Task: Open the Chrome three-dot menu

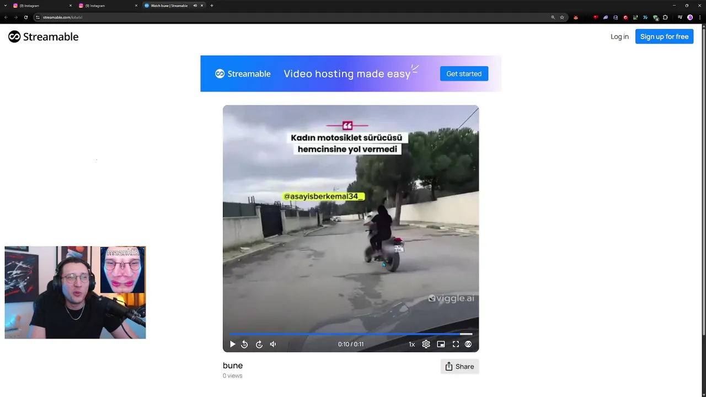Action: [x=699, y=17]
